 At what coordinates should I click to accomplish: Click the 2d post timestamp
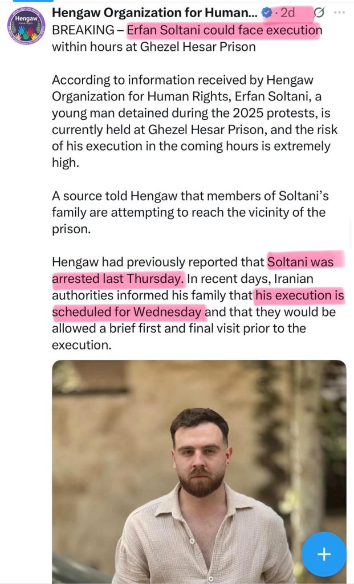coord(288,13)
